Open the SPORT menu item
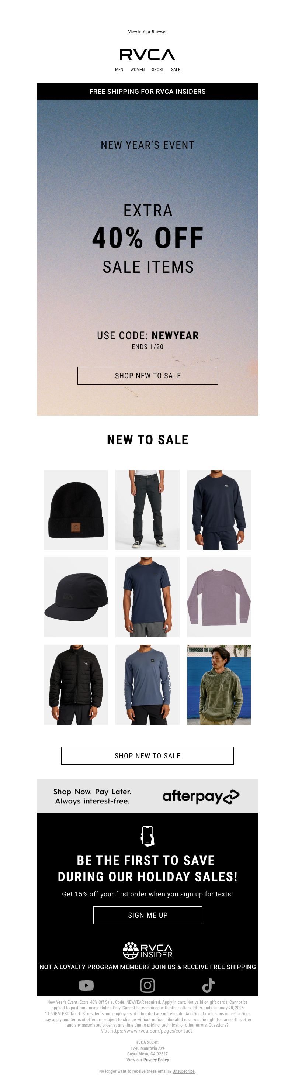The image size is (295, 1085). click(158, 70)
